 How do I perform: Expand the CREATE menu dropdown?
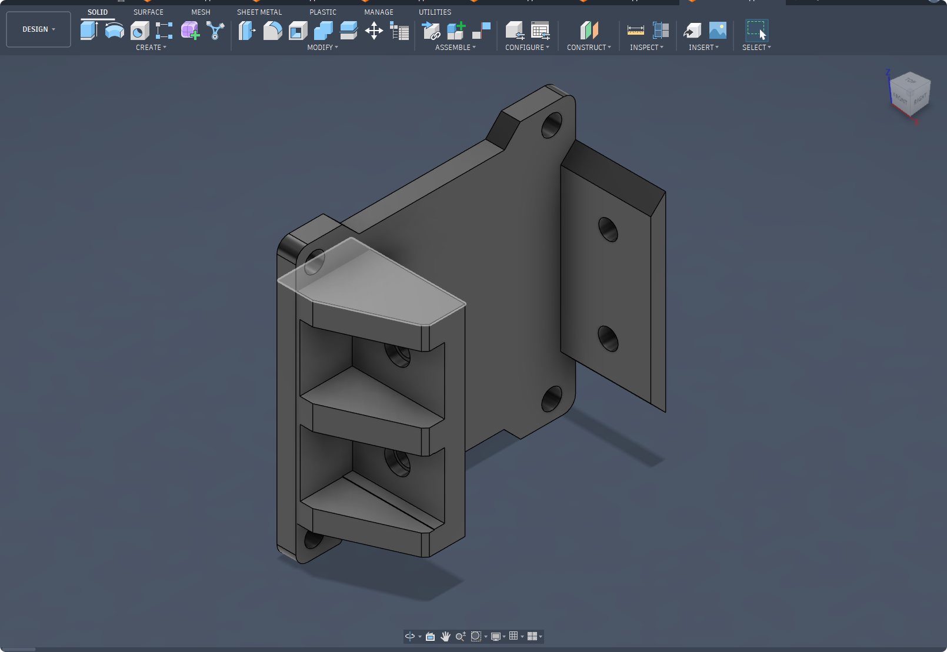(151, 48)
